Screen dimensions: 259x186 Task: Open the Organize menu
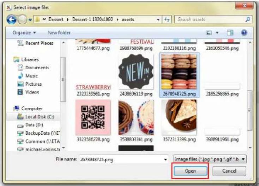[24, 33]
